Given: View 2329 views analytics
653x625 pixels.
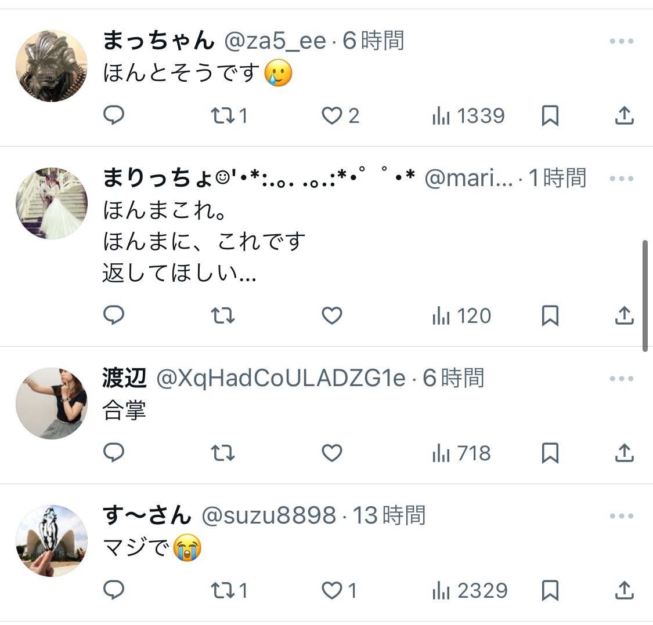Looking at the screenshot, I should [470, 590].
